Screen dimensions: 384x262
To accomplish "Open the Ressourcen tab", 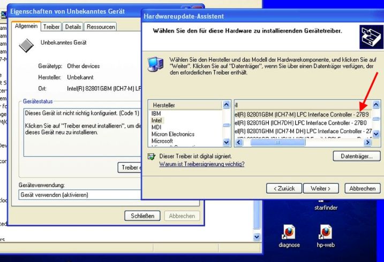I will coord(101,27).
